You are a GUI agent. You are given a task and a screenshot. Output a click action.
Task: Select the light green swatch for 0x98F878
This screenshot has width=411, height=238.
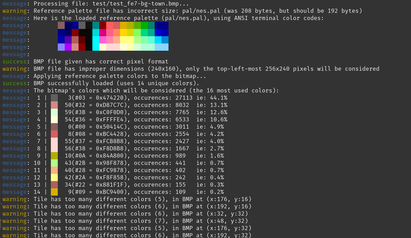coord(54,163)
